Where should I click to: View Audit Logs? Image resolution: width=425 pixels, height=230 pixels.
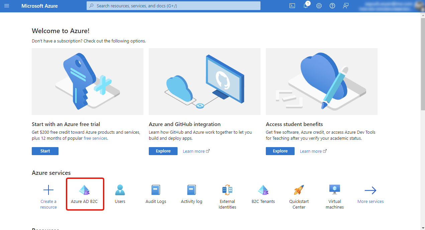tap(155, 194)
